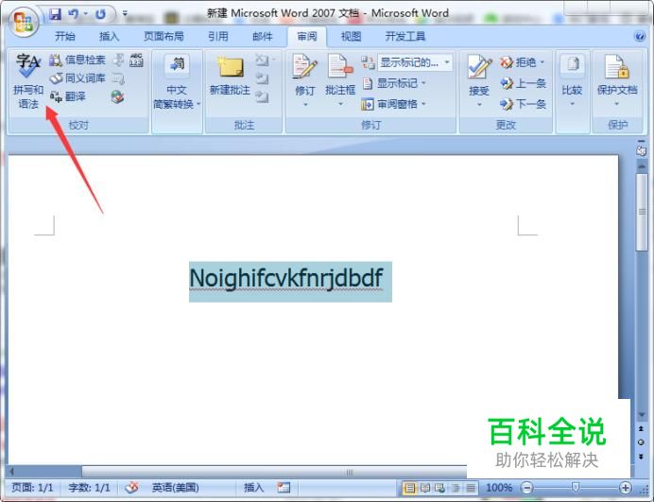The width and height of the screenshot is (654, 502).
Task: Click the previous comment icon
Action: click(x=262, y=78)
